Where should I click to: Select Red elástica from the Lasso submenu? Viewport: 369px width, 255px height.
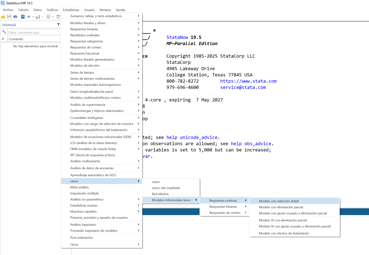pos(161,194)
